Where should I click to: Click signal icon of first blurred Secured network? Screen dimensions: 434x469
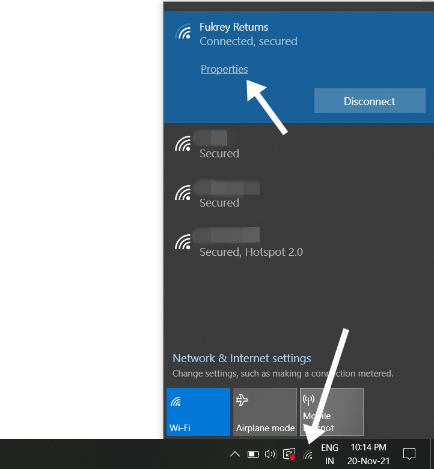point(183,144)
